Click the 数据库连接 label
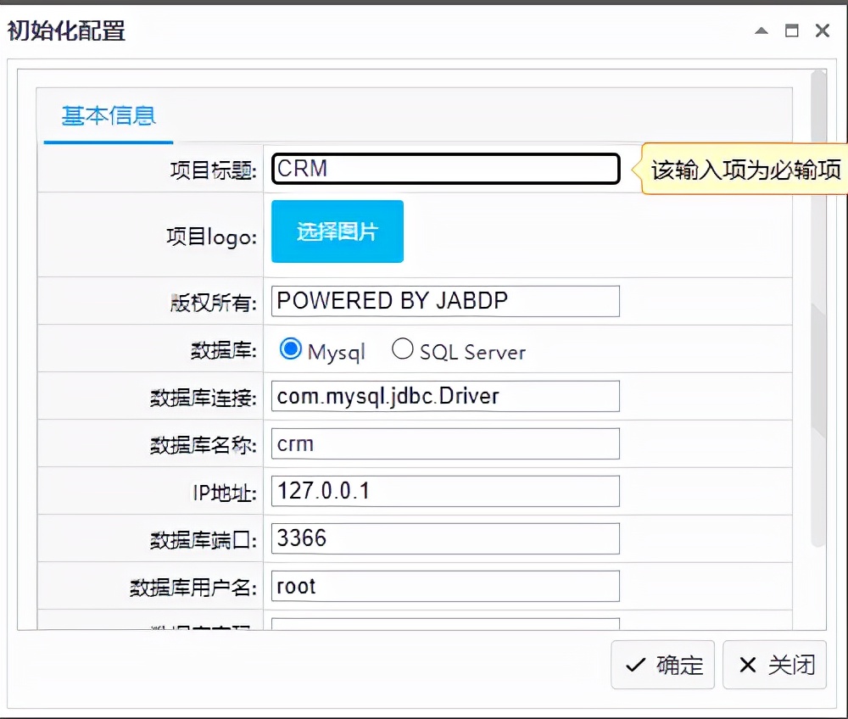The image size is (848, 719). 204,398
